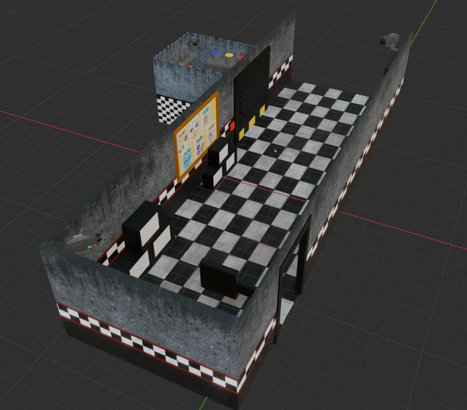467x410 pixels.
Task: Select the open doorway frame on the right wall
Action: tap(293, 280)
